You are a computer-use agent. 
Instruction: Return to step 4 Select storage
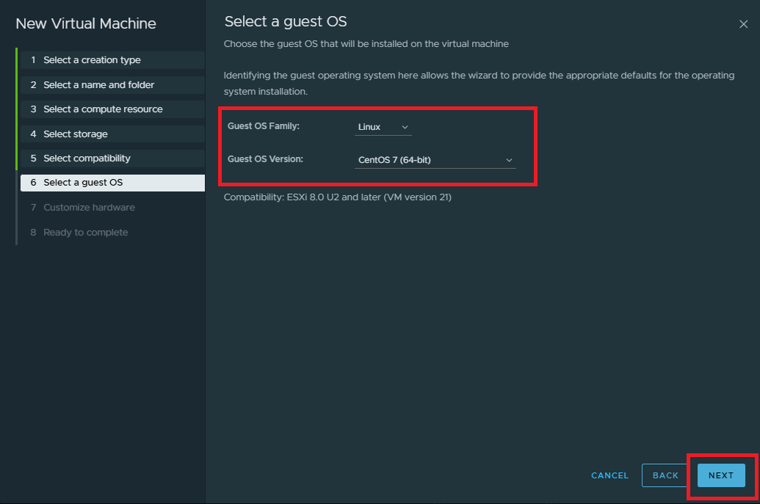click(75, 134)
